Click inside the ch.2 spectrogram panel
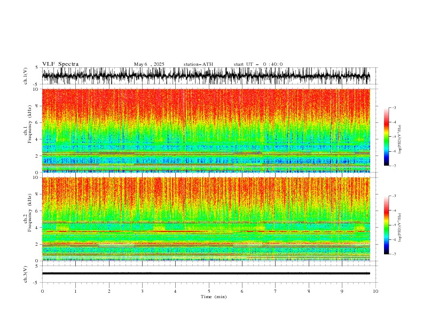The width and height of the screenshot is (423, 327). [x=206, y=219]
